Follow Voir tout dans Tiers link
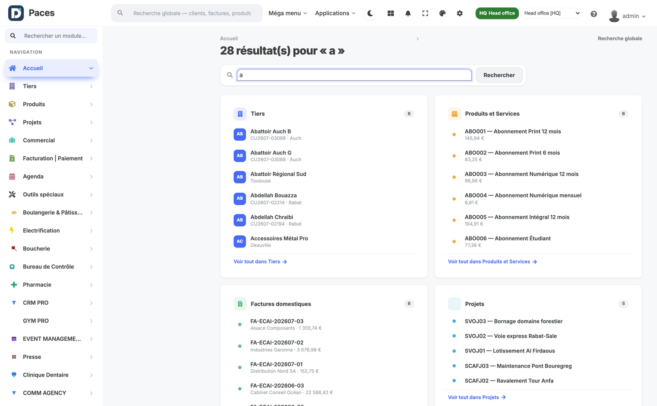 point(260,262)
